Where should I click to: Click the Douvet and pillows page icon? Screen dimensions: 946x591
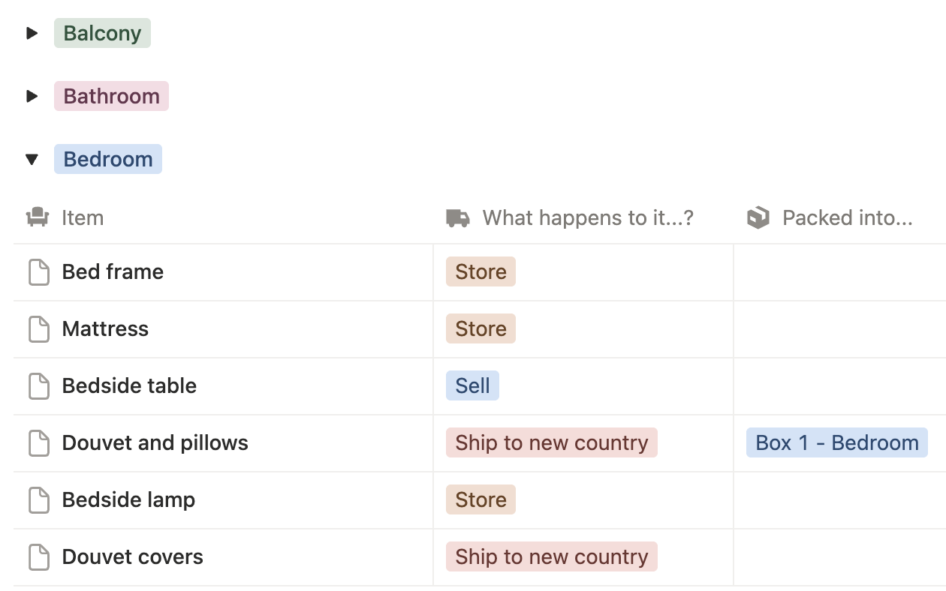pos(39,442)
